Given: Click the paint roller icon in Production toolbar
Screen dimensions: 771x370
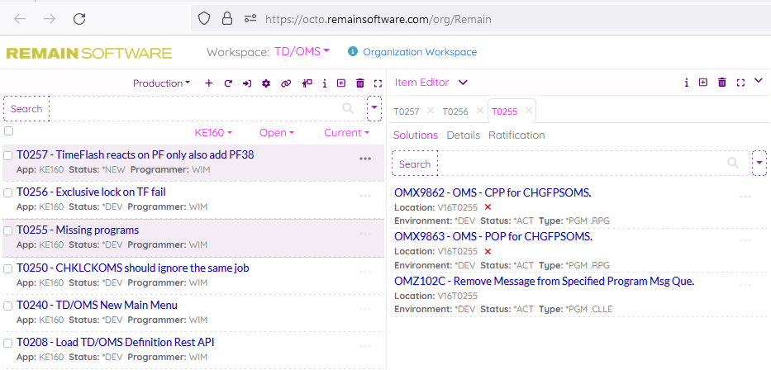Looking at the screenshot, I should [x=307, y=83].
